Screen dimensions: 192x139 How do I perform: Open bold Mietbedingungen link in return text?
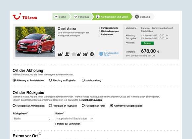[x=92, y=100]
